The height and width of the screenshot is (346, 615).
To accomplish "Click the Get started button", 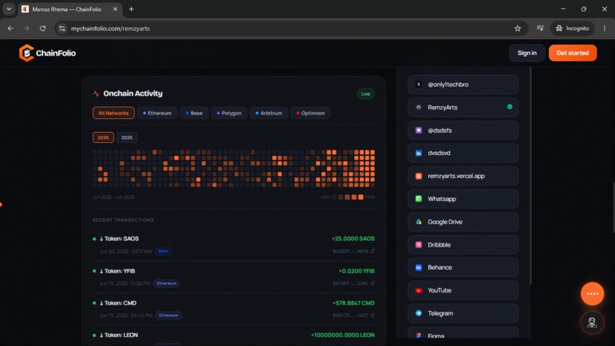I will 572,53.
